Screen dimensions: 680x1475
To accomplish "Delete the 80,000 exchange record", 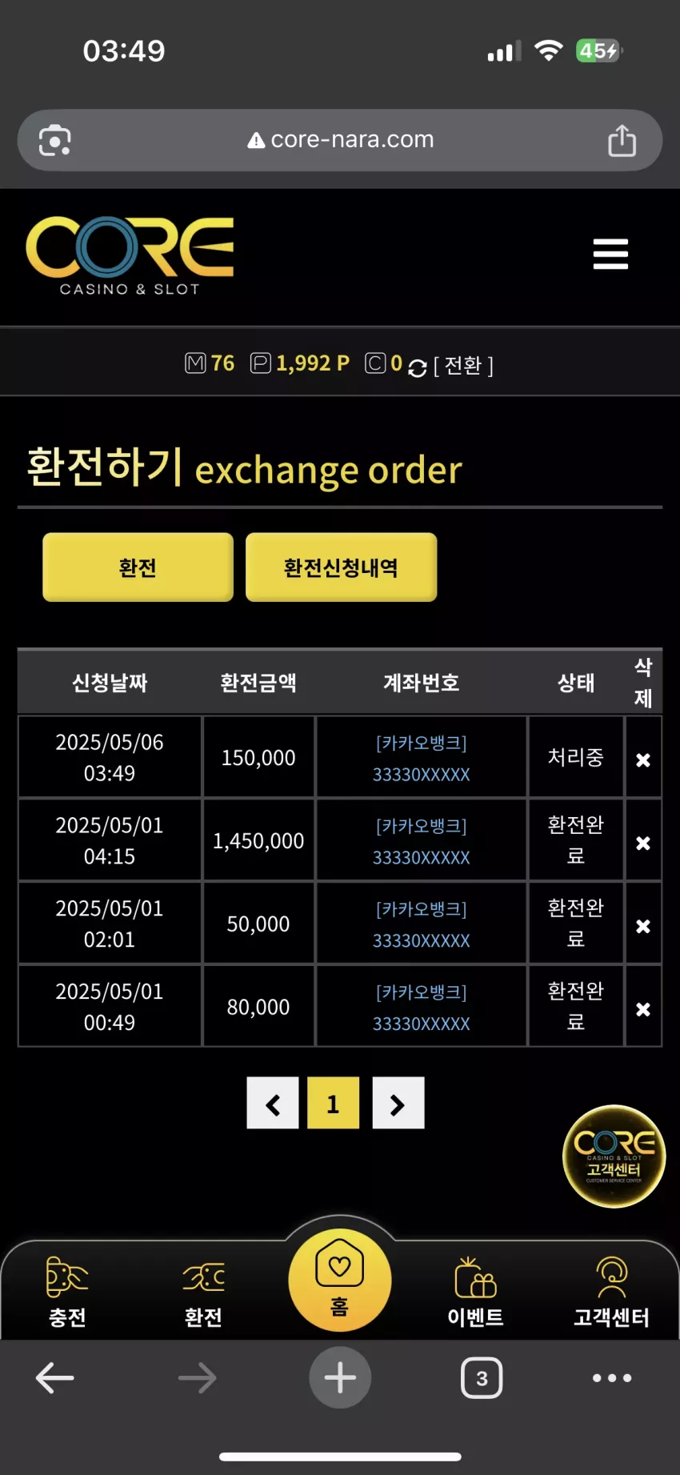I will 643,1009.
